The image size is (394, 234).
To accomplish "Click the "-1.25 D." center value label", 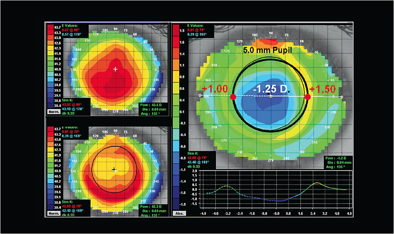I will (x=271, y=89).
